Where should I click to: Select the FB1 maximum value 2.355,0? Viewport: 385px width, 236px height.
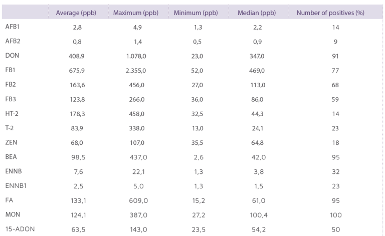pyautogui.click(x=136, y=71)
